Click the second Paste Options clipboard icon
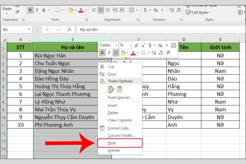This screenshot has height=164, width=246. [x=120, y=89]
